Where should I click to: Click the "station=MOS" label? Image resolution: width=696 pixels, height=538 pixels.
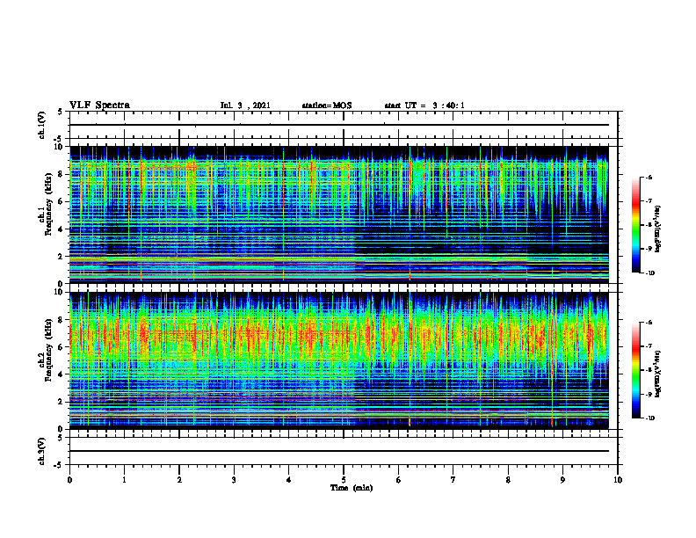point(327,105)
